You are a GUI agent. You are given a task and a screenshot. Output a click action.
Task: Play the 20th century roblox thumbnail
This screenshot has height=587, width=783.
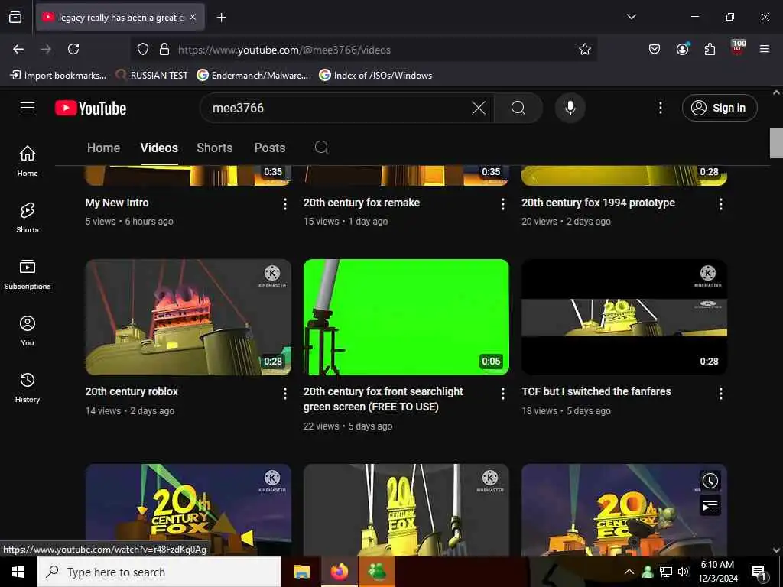188,317
